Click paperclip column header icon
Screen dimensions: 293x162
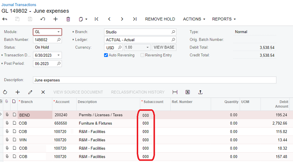click(7, 101)
